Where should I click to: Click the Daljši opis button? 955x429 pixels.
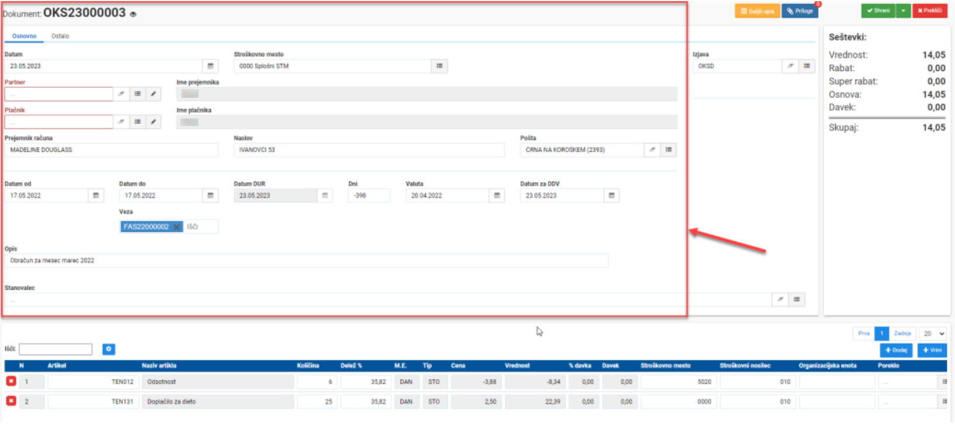[758, 11]
